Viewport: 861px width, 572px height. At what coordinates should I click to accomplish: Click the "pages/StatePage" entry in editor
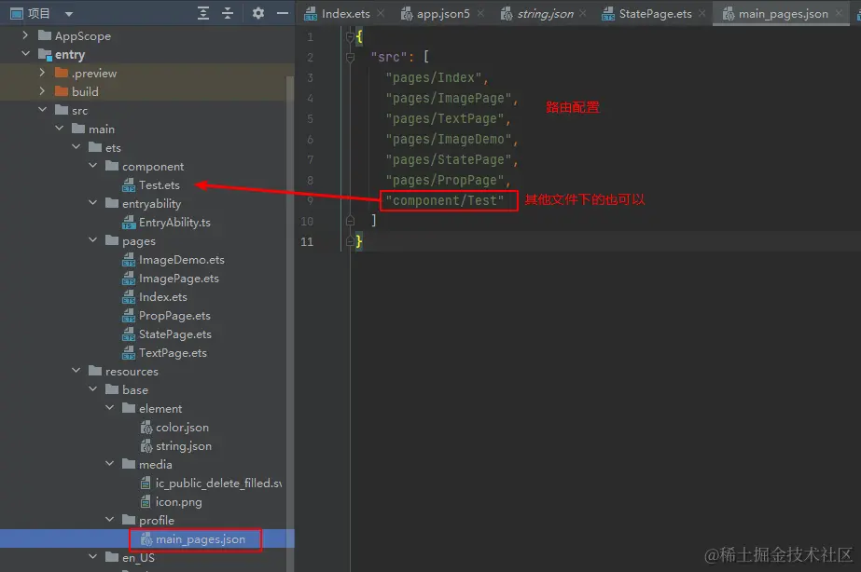449,159
